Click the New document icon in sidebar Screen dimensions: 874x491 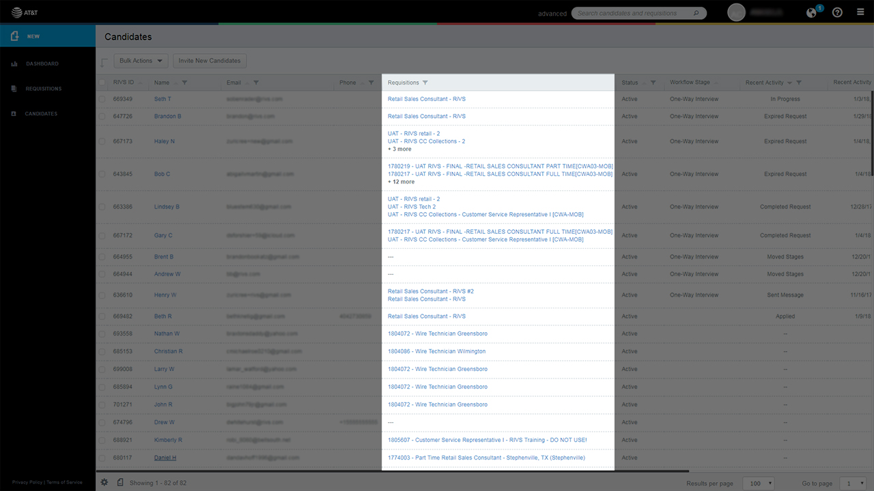(14, 36)
